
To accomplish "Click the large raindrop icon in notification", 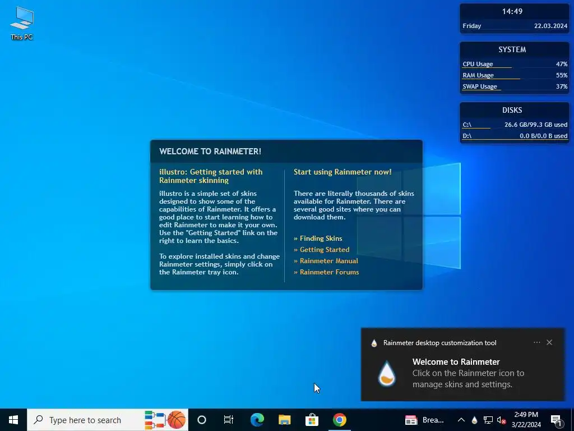I will (387, 373).
